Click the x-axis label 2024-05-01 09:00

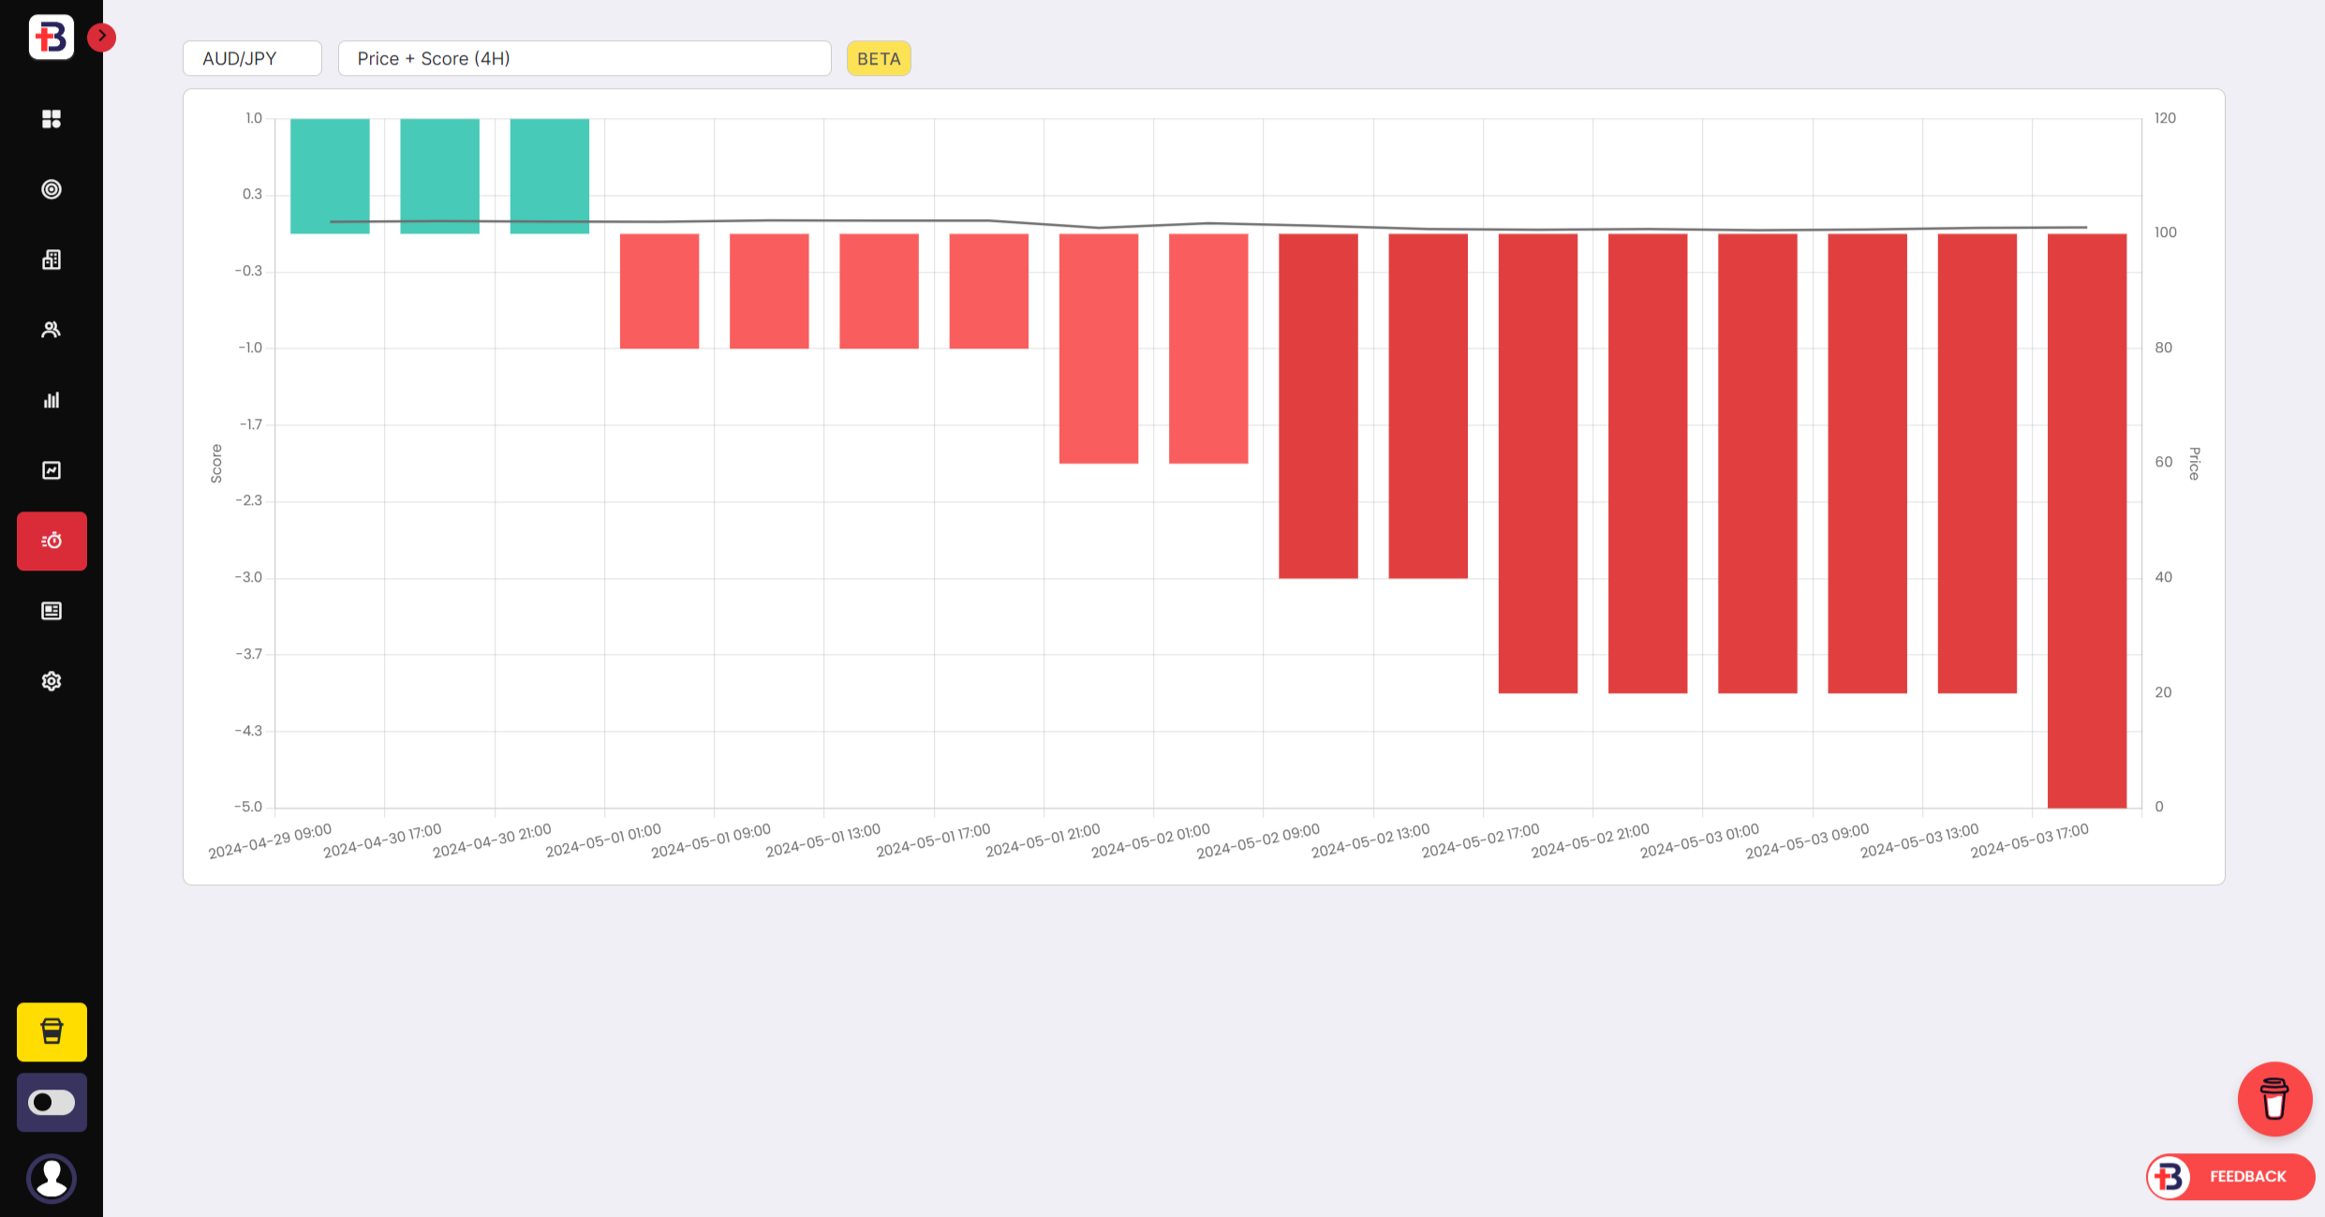tap(711, 841)
